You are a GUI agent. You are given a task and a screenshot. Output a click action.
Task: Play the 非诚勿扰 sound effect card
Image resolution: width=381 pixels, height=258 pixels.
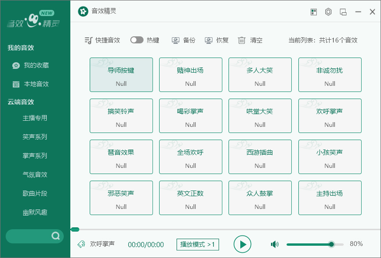click(x=330, y=75)
